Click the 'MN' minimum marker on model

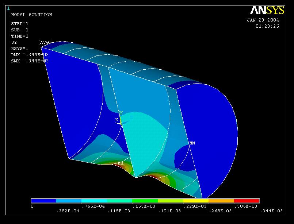tap(192, 143)
